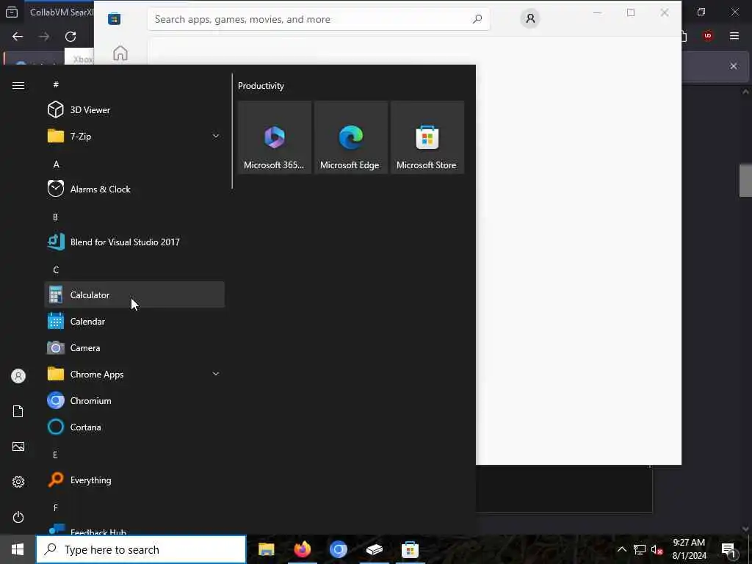Switch to Firefox on the taskbar
Viewport: 752px width, 564px height.
coord(302,549)
